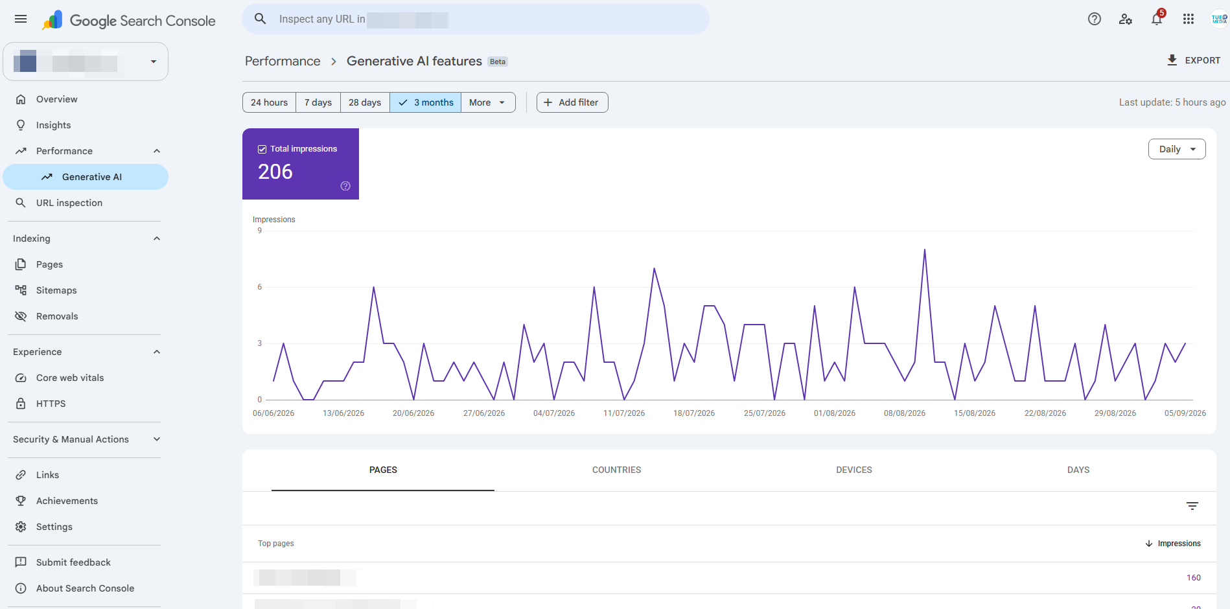
Task: Click the Export download icon
Action: pos(1172,60)
